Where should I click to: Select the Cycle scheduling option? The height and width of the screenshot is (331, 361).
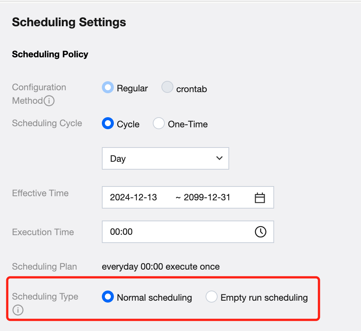[108, 124]
